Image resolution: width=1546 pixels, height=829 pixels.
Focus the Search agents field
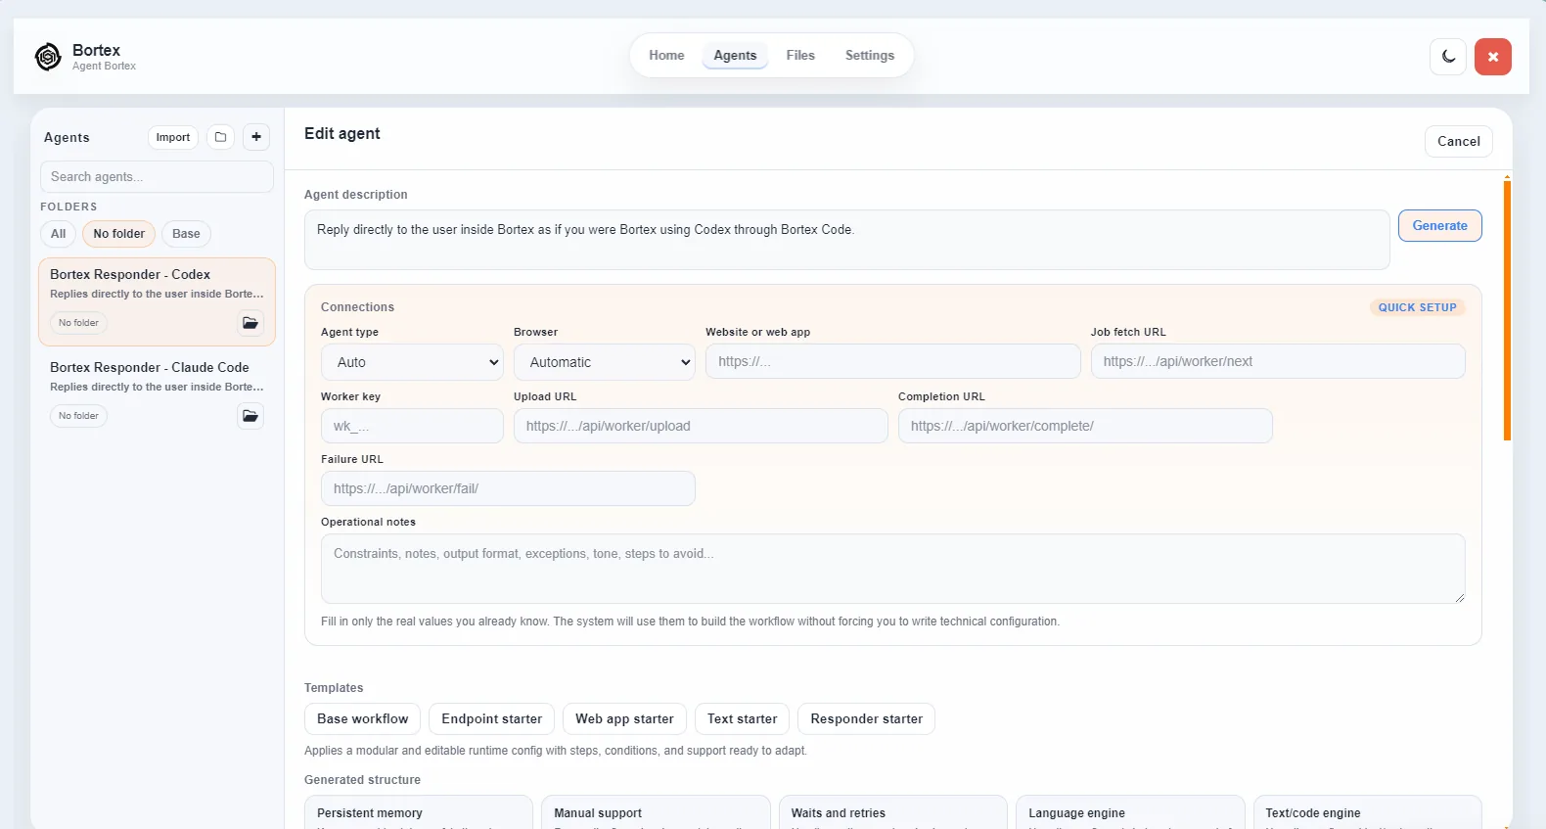point(157,177)
